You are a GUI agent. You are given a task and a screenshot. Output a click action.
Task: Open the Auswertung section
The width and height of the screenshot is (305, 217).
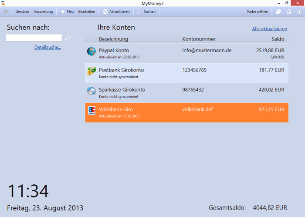43,11
